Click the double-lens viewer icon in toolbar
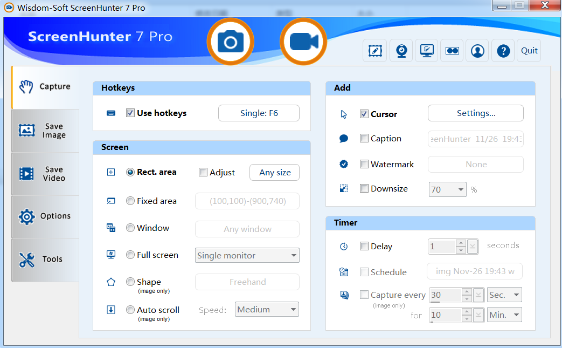The width and height of the screenshot is (562, 348). pos(452,51)
